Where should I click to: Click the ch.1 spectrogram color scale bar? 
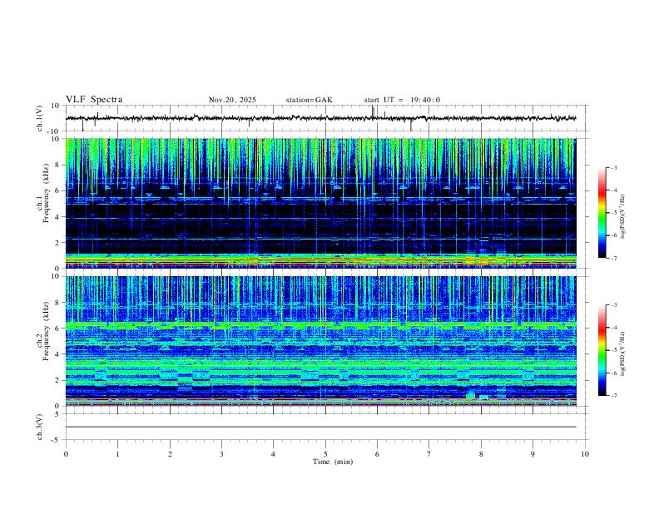pos(602,213)
